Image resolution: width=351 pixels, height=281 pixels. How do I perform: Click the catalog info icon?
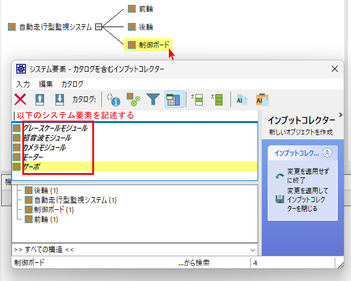[113, 99]
